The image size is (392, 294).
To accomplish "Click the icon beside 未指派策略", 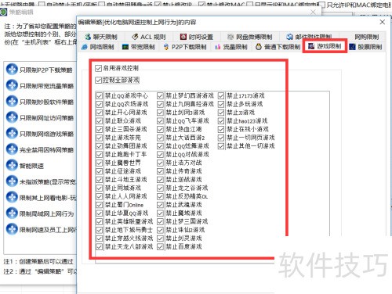I will (x=12, y=181).
